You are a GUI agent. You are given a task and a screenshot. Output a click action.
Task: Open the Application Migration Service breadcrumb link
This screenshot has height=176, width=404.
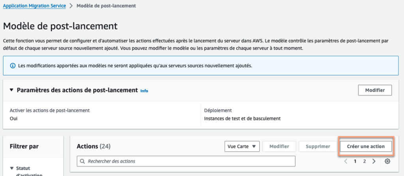(34, 6)
